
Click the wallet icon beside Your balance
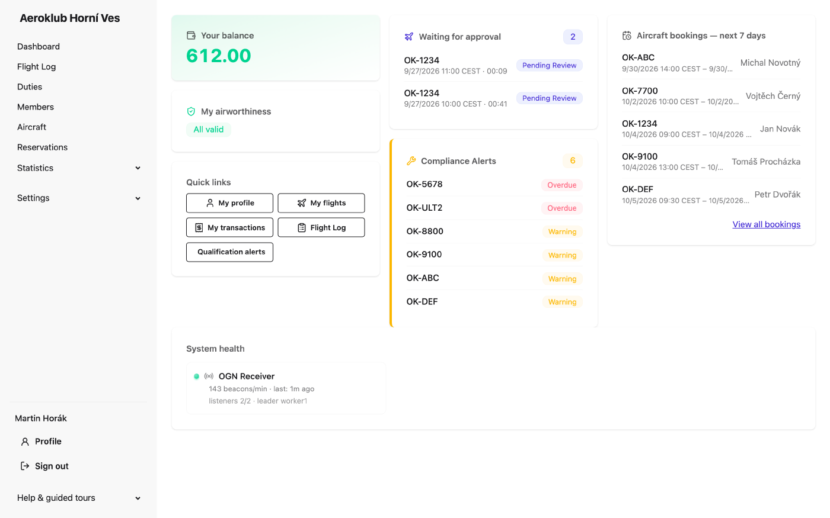pyautogui.click(x=191, y=36)
